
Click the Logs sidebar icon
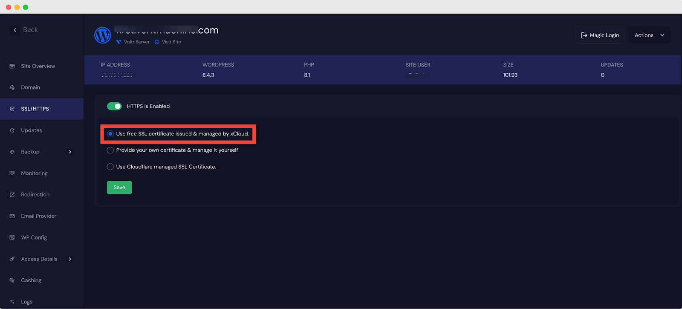[12, 302]
